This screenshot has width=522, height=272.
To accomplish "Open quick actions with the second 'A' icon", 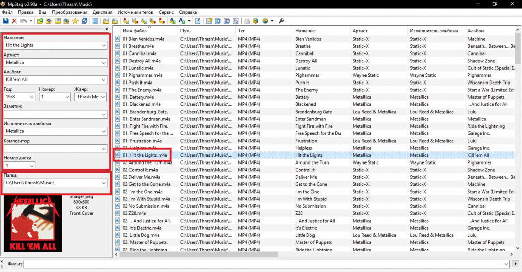I will coord(182,21).
